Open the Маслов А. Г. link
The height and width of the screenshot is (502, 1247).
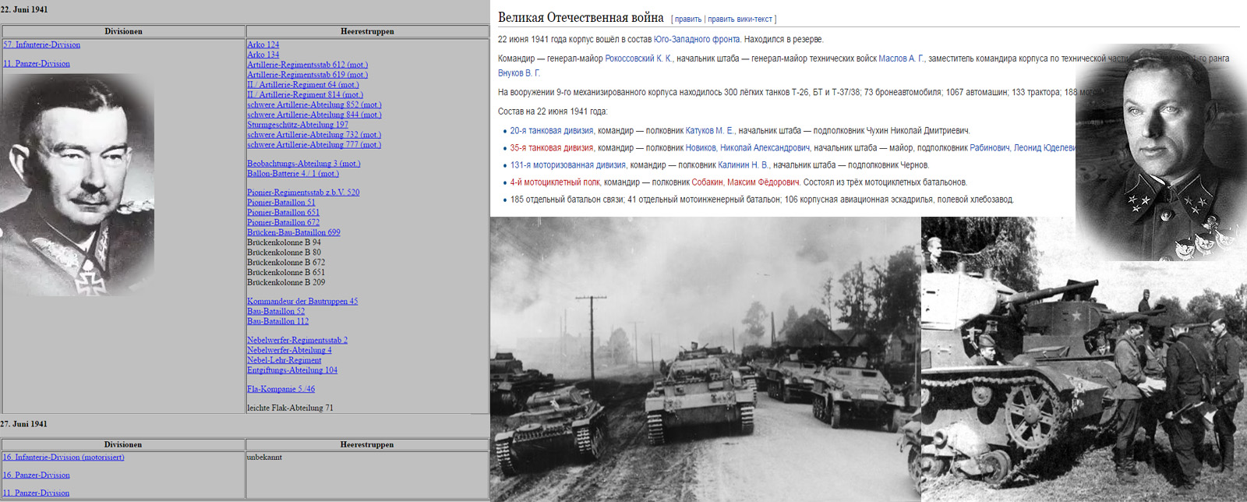[901, 58]
